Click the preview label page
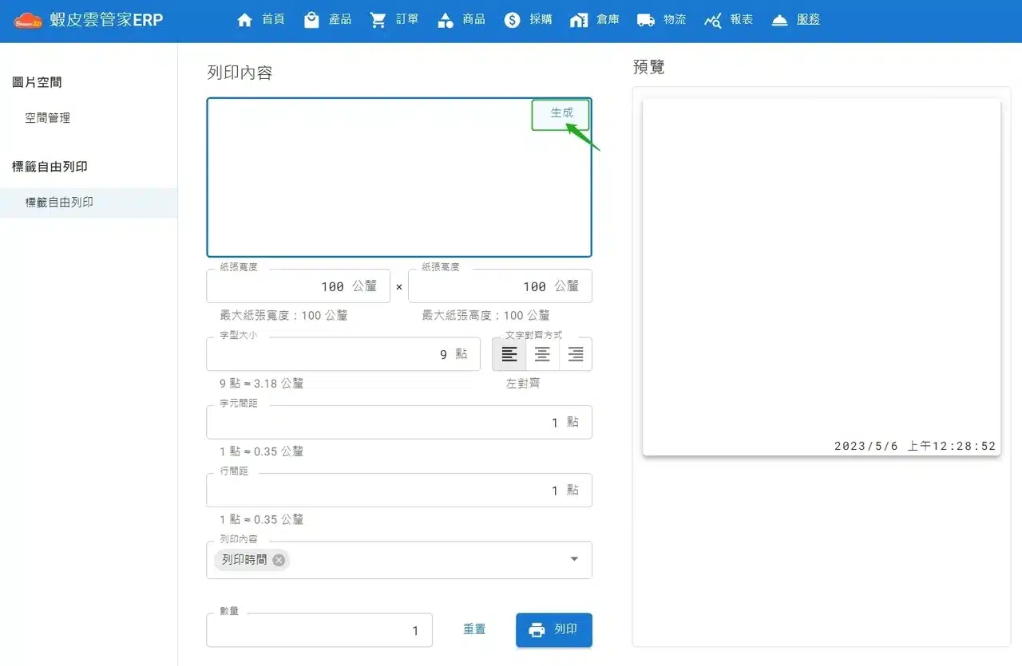This screenshot has width=1022, height=666. pyautogui.click(x=822, y=278)
